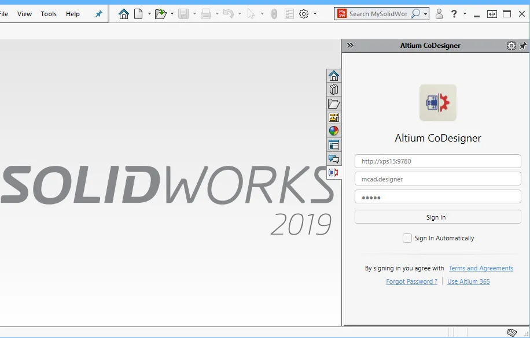Click the search magnifier icon
Viewport: 530px width, 338px height.
(415, 14)
